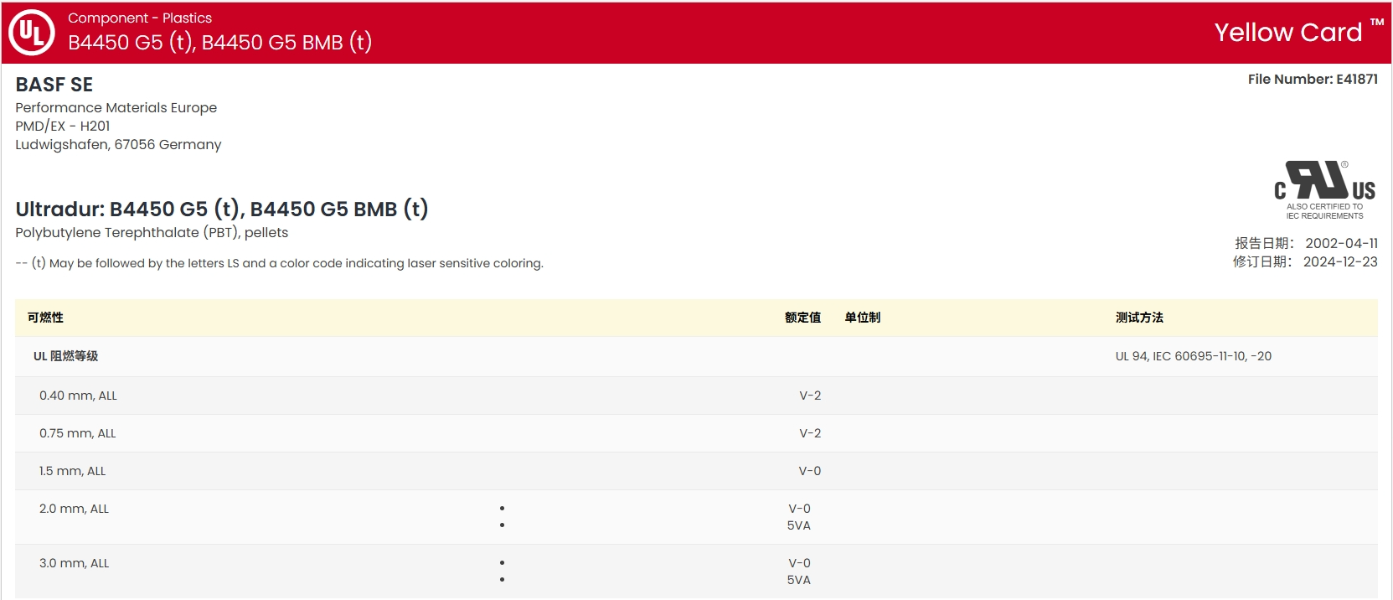Click the 单位制 column header

click(x=862, y=318)
